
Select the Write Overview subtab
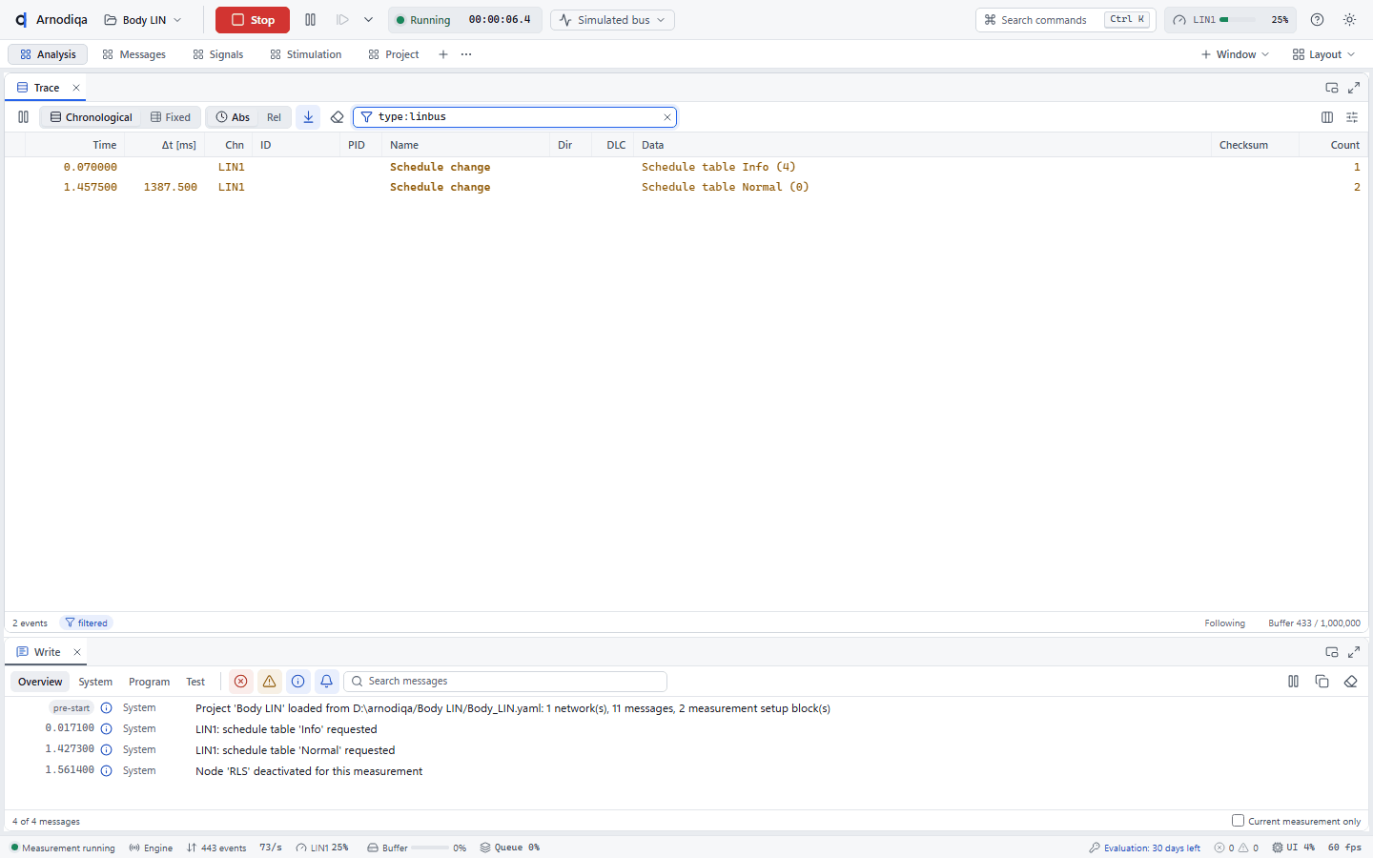point(40,682)
